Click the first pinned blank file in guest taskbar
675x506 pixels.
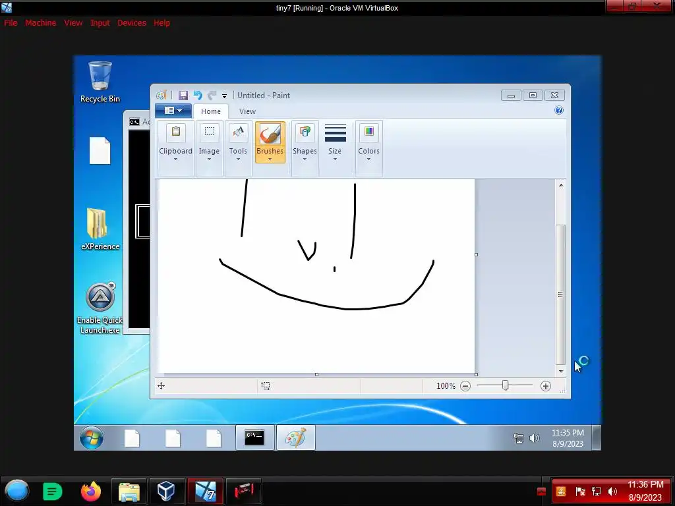132,438
